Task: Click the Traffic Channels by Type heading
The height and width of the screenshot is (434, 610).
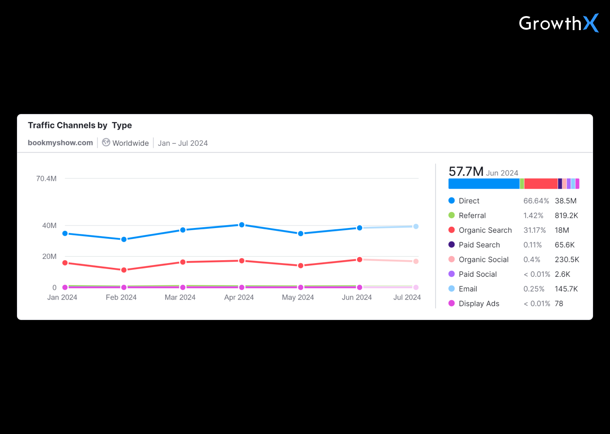Action: [x=80, y=125]
